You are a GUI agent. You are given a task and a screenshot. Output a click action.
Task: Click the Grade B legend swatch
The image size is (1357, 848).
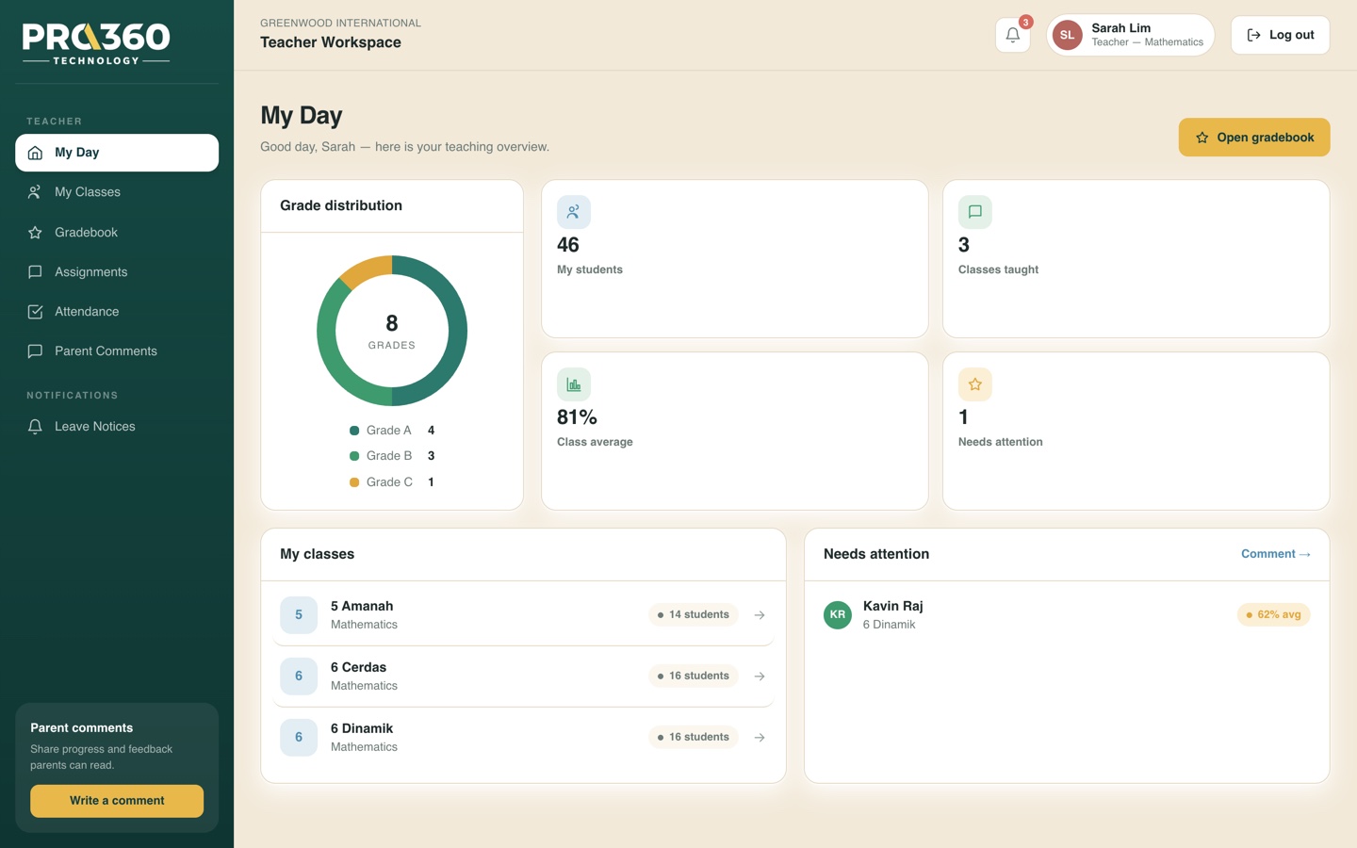pos(354,456)
